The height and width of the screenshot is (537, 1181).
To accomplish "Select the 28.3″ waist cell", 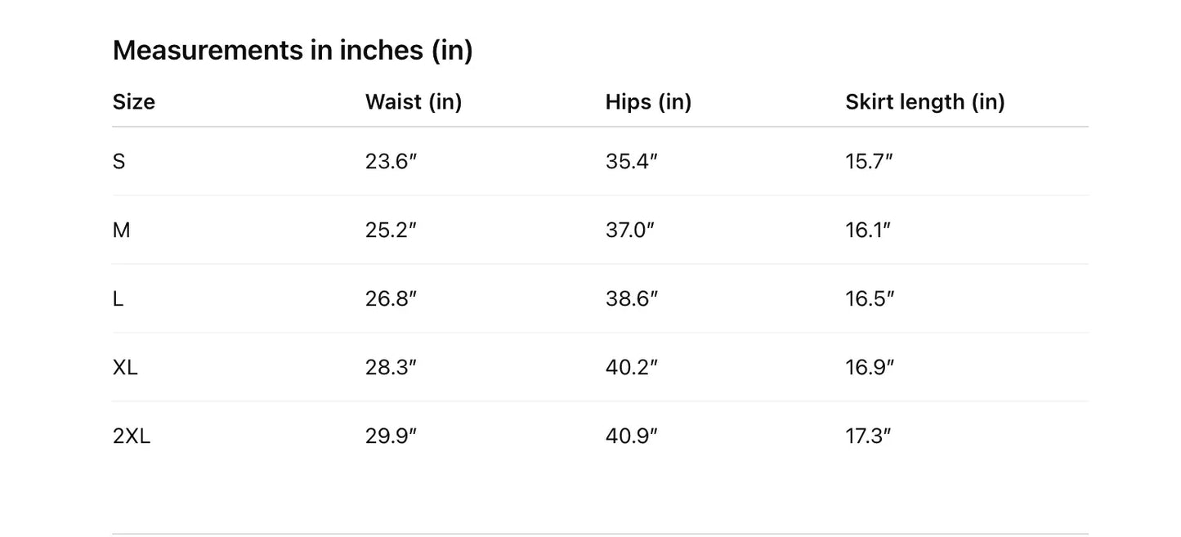I will [x=391, y=368].
